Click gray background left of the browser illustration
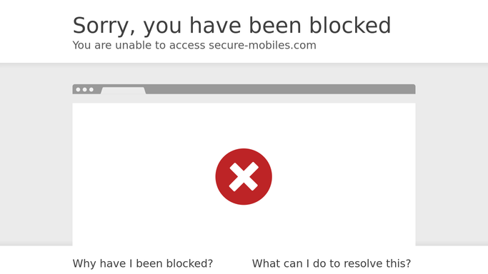Image resolution: width=488 pixels, height=274 pixels. [x=36, y=154]
